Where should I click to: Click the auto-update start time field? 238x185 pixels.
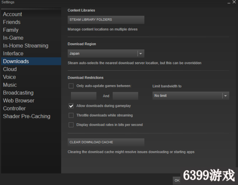pyautogui.click(x=84, y=96)
